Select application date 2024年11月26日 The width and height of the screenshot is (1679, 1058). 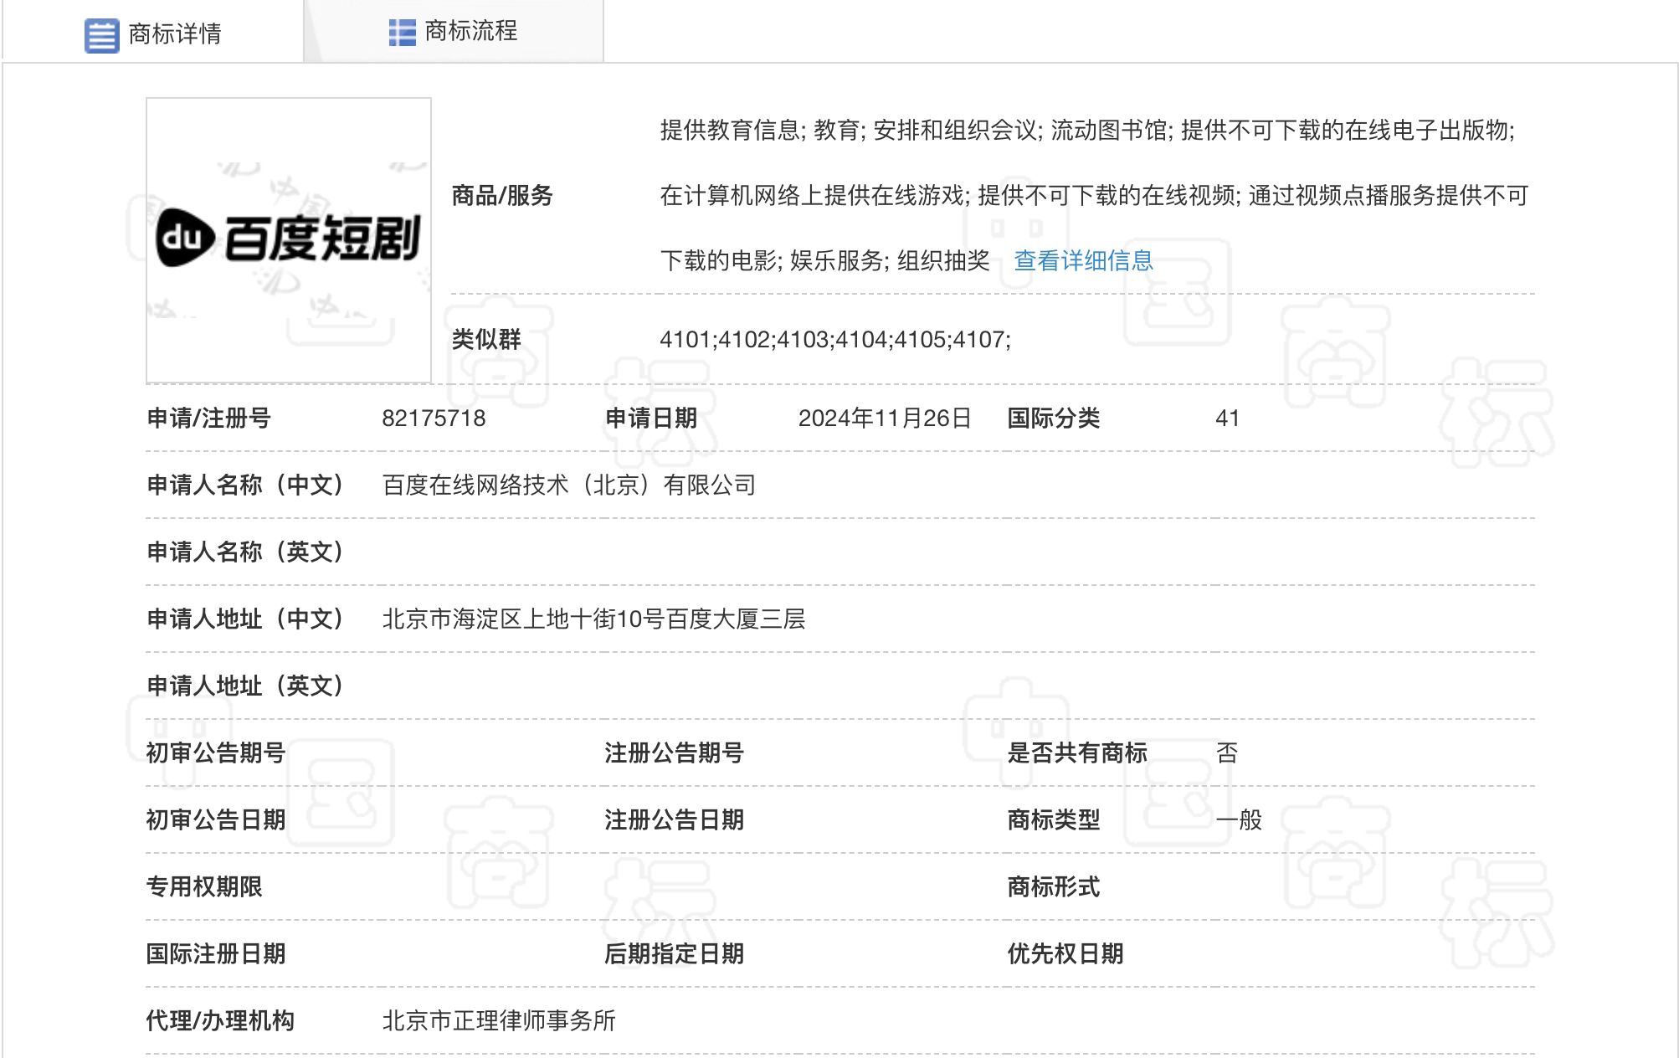pos(885,419)
